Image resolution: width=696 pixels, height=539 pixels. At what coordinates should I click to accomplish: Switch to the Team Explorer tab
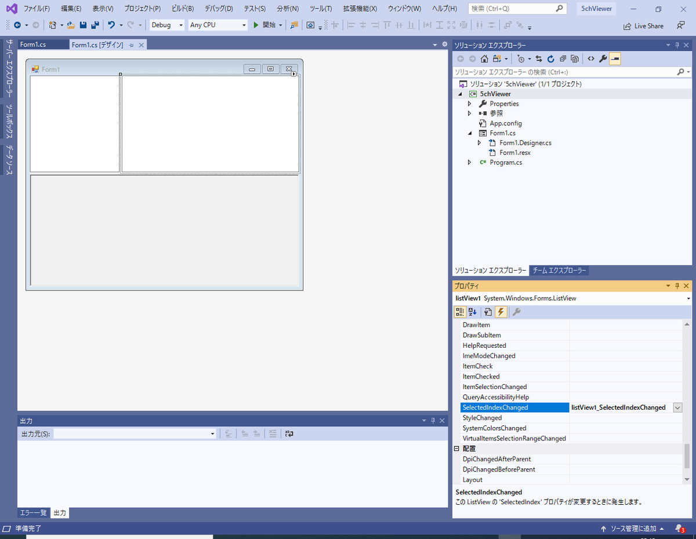(x=560, y=271)
